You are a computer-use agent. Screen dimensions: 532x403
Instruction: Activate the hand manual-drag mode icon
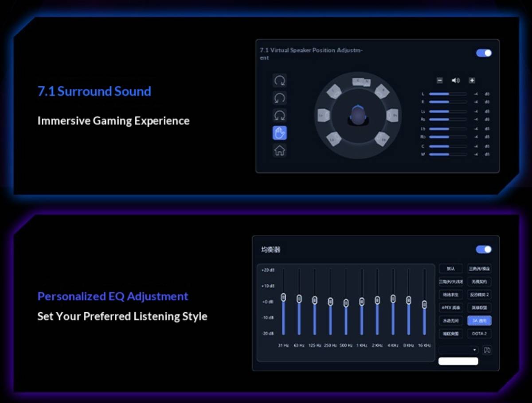point(280,133)
